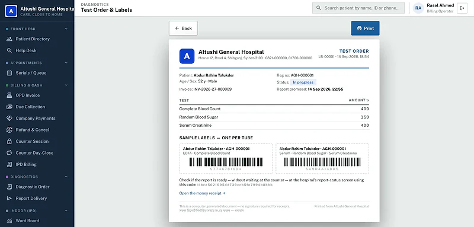Click the printer icon on Print button

click(x=359, y=28)
